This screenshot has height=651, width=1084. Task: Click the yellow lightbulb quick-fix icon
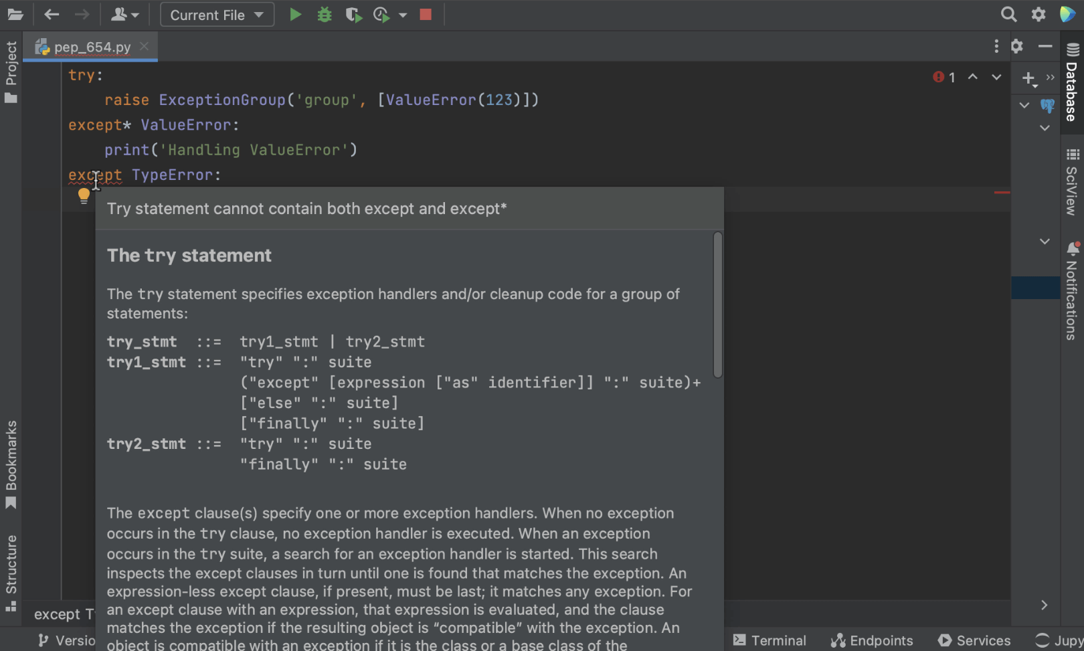84,195
